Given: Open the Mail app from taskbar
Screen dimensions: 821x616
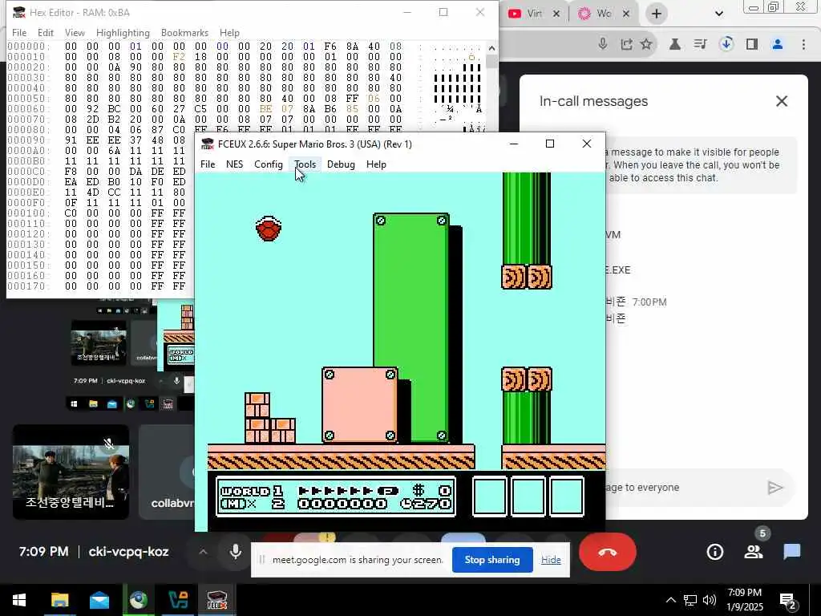Looking at the screenshot, I should pos(99,600).
